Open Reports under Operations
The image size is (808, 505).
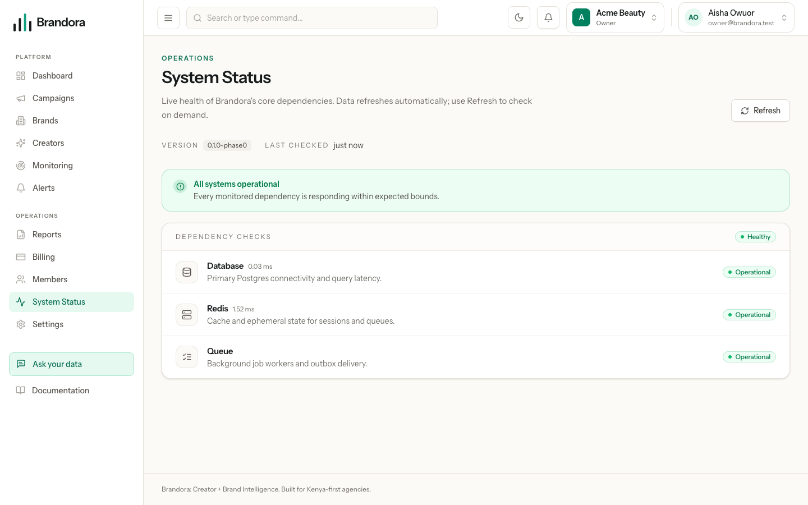(x=71, y=235)
